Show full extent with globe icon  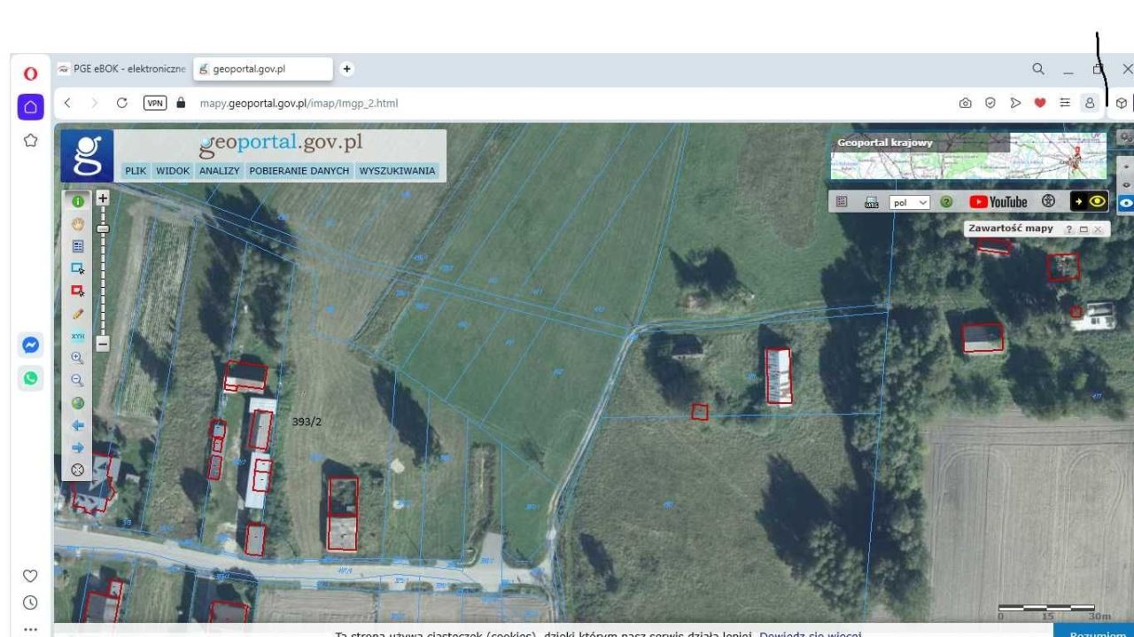77,403
